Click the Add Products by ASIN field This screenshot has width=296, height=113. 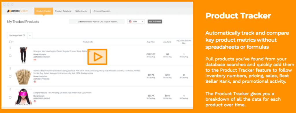coord(97,22)
